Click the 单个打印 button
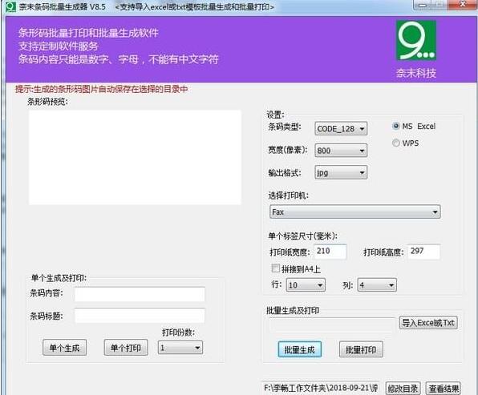 tap(126, 348)
